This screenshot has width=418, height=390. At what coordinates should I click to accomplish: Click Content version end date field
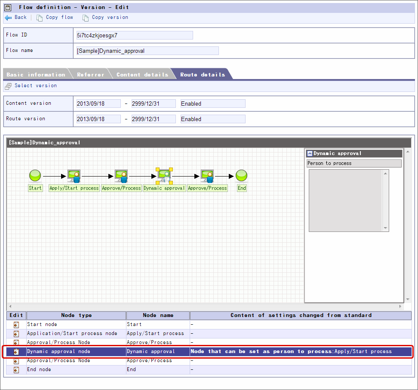point(154,104)
